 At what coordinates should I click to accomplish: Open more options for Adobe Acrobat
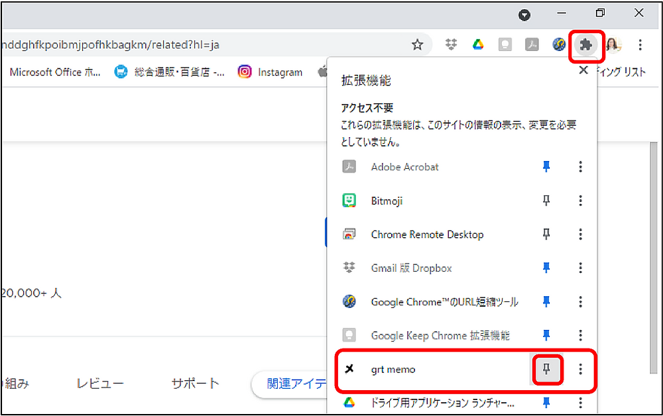click(x=581, y=167)
